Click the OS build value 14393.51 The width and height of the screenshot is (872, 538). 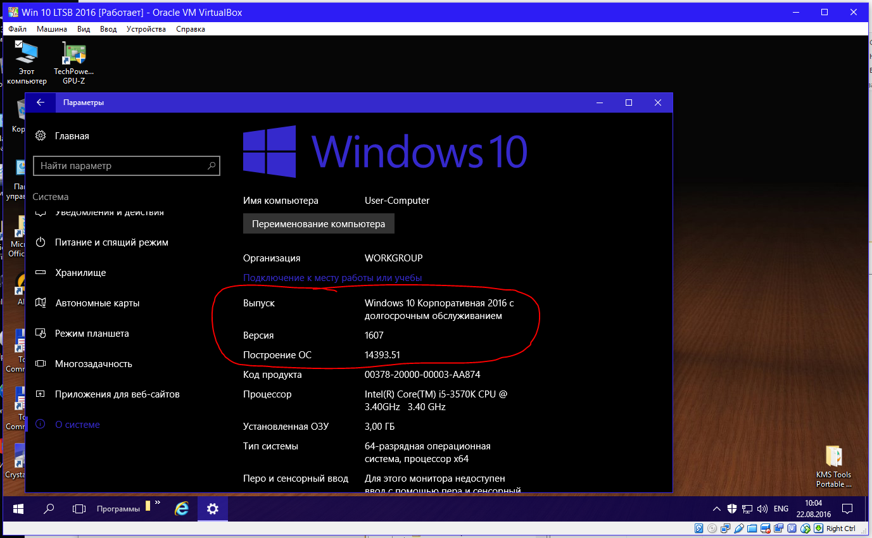pos(382,355)
